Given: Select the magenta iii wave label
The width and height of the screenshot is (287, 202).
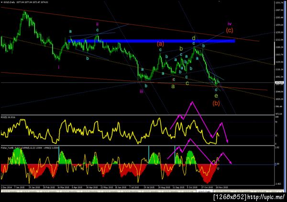Looking at the screenshot, I should [142, 91].
